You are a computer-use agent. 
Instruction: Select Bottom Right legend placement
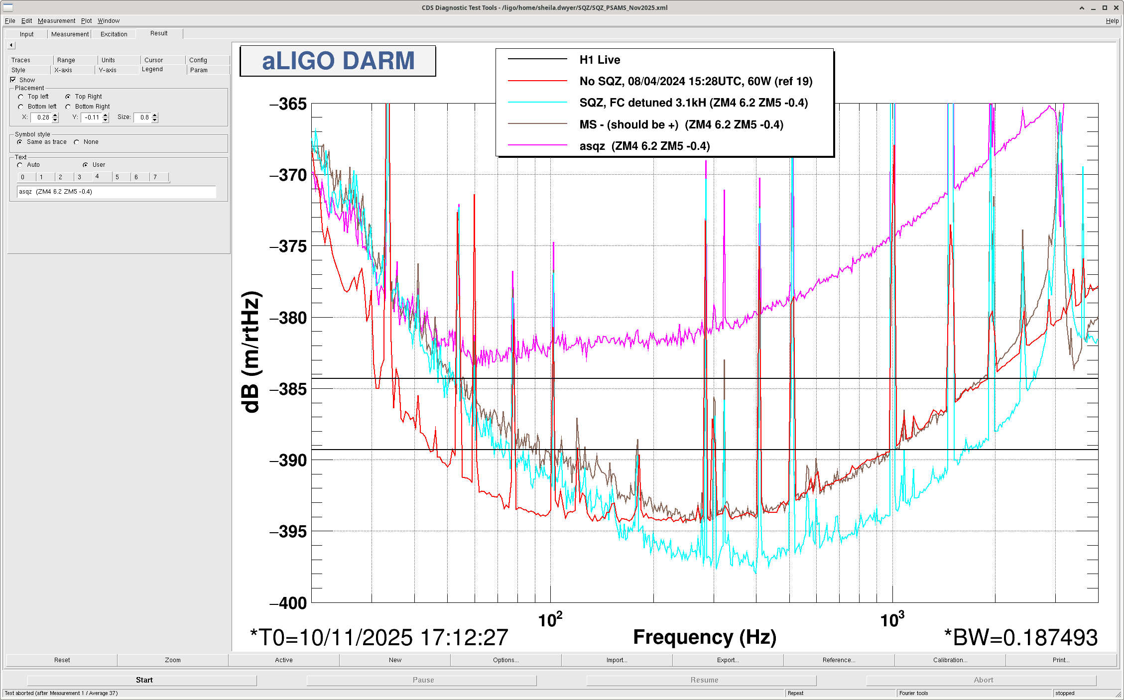68,107
